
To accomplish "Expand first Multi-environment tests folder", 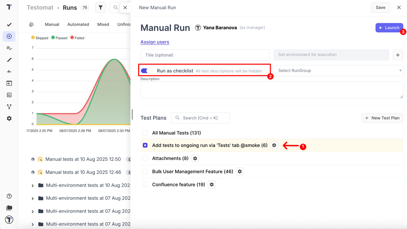I will [33, 185].
